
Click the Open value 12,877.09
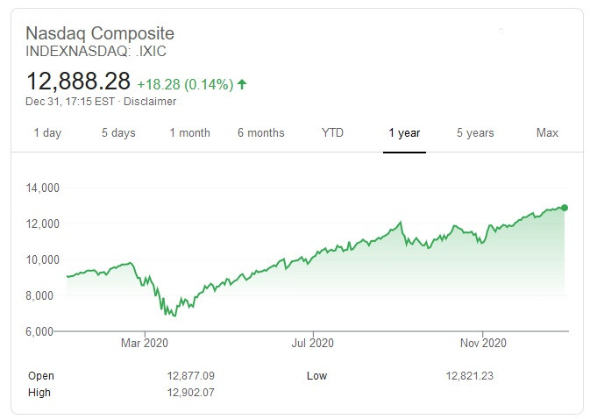(x=191, y=376)
